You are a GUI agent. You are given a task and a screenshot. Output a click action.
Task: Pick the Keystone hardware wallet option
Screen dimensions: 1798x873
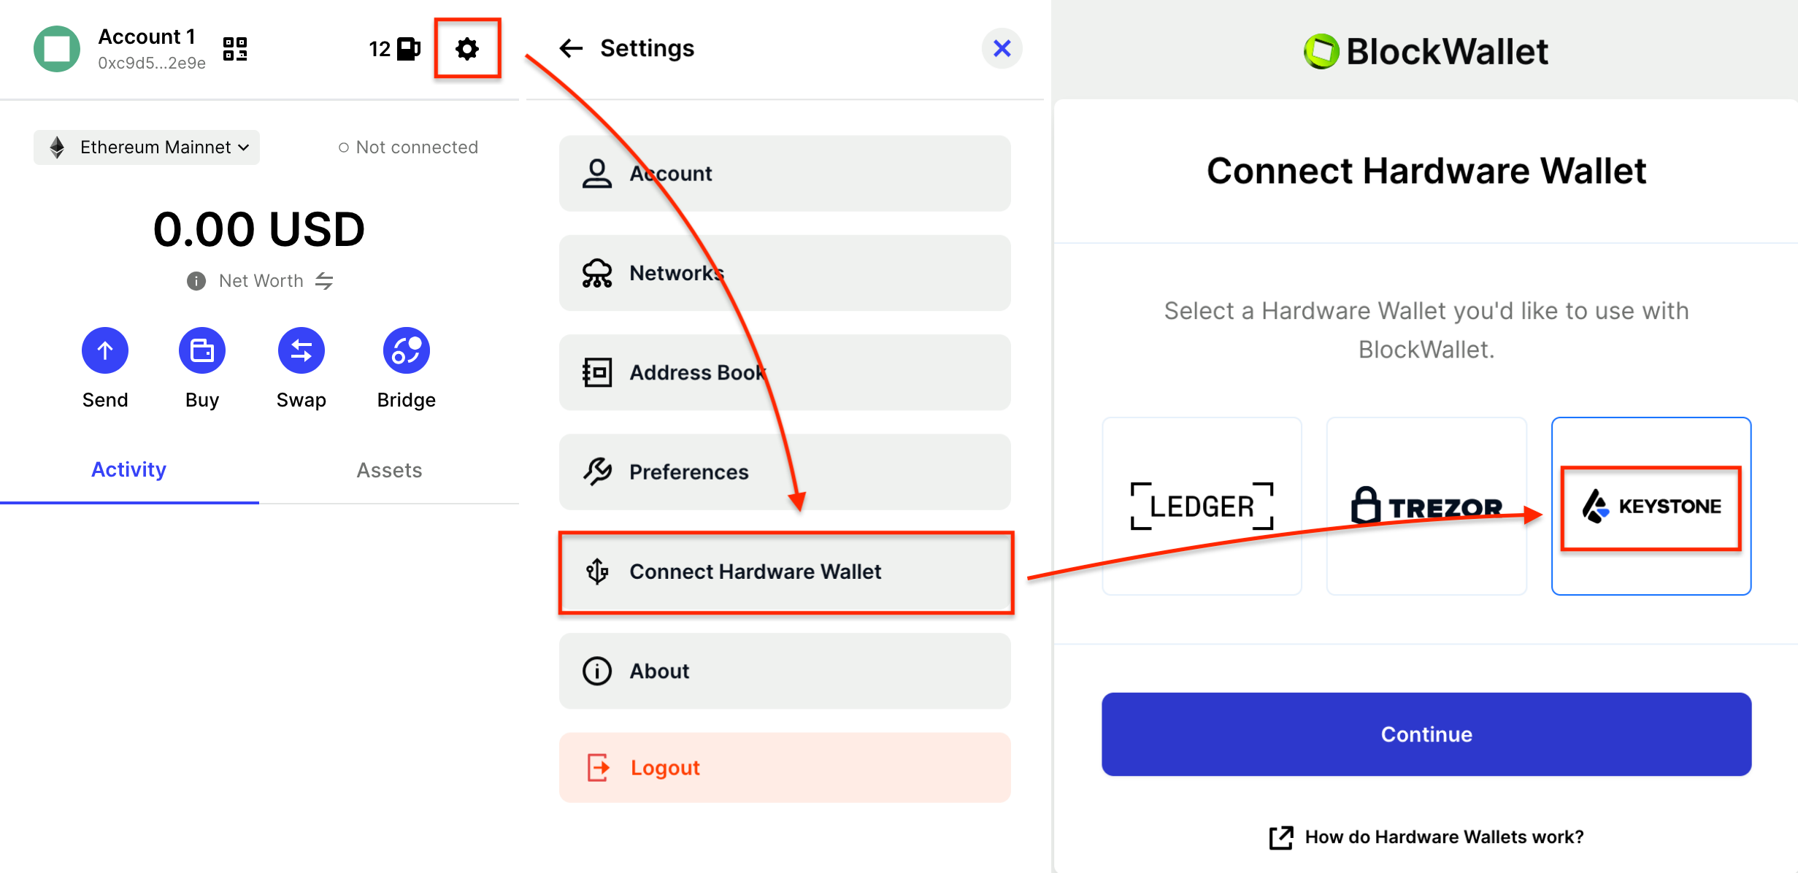tap(1651, 506)
